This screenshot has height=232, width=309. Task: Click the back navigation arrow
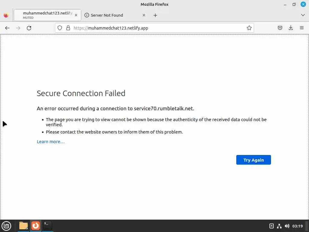point(7,28)
